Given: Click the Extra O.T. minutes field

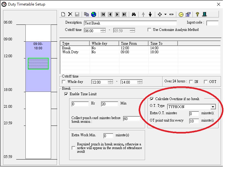Looking at the screenshot, I should (x=194, y=114).
